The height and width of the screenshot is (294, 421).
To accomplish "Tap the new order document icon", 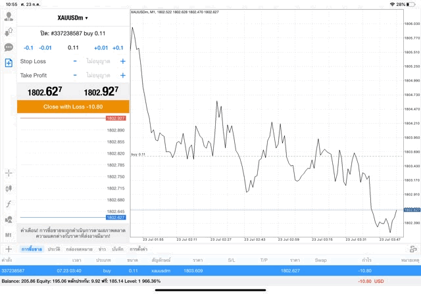I will (x=9, y=62).
